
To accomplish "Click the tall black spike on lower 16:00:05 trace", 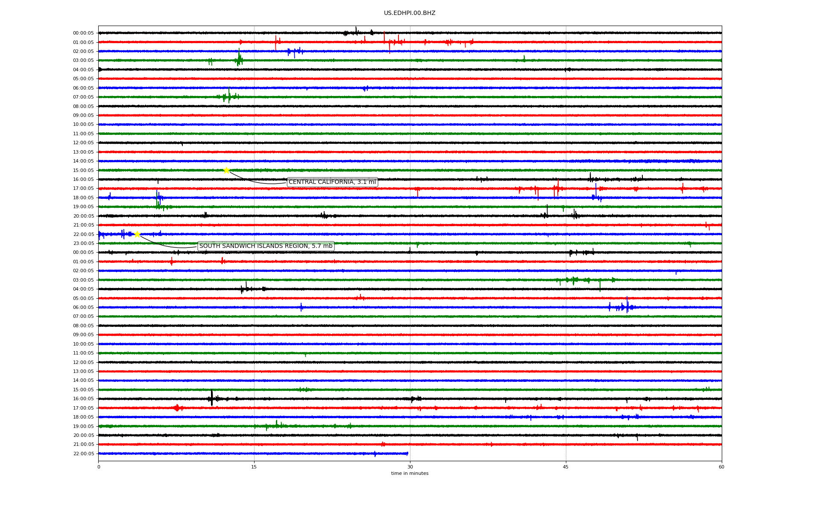I will [x=212, y=398].
